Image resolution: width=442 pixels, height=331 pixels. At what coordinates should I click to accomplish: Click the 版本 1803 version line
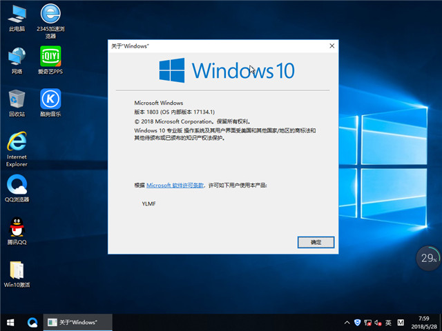point(175,112)
